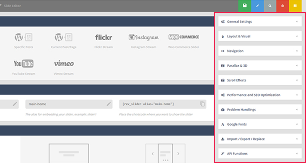The height and width of the screenshot is (163, 306).
Task: Expand the Navigation panel arrow
Action: coord(297,51)
